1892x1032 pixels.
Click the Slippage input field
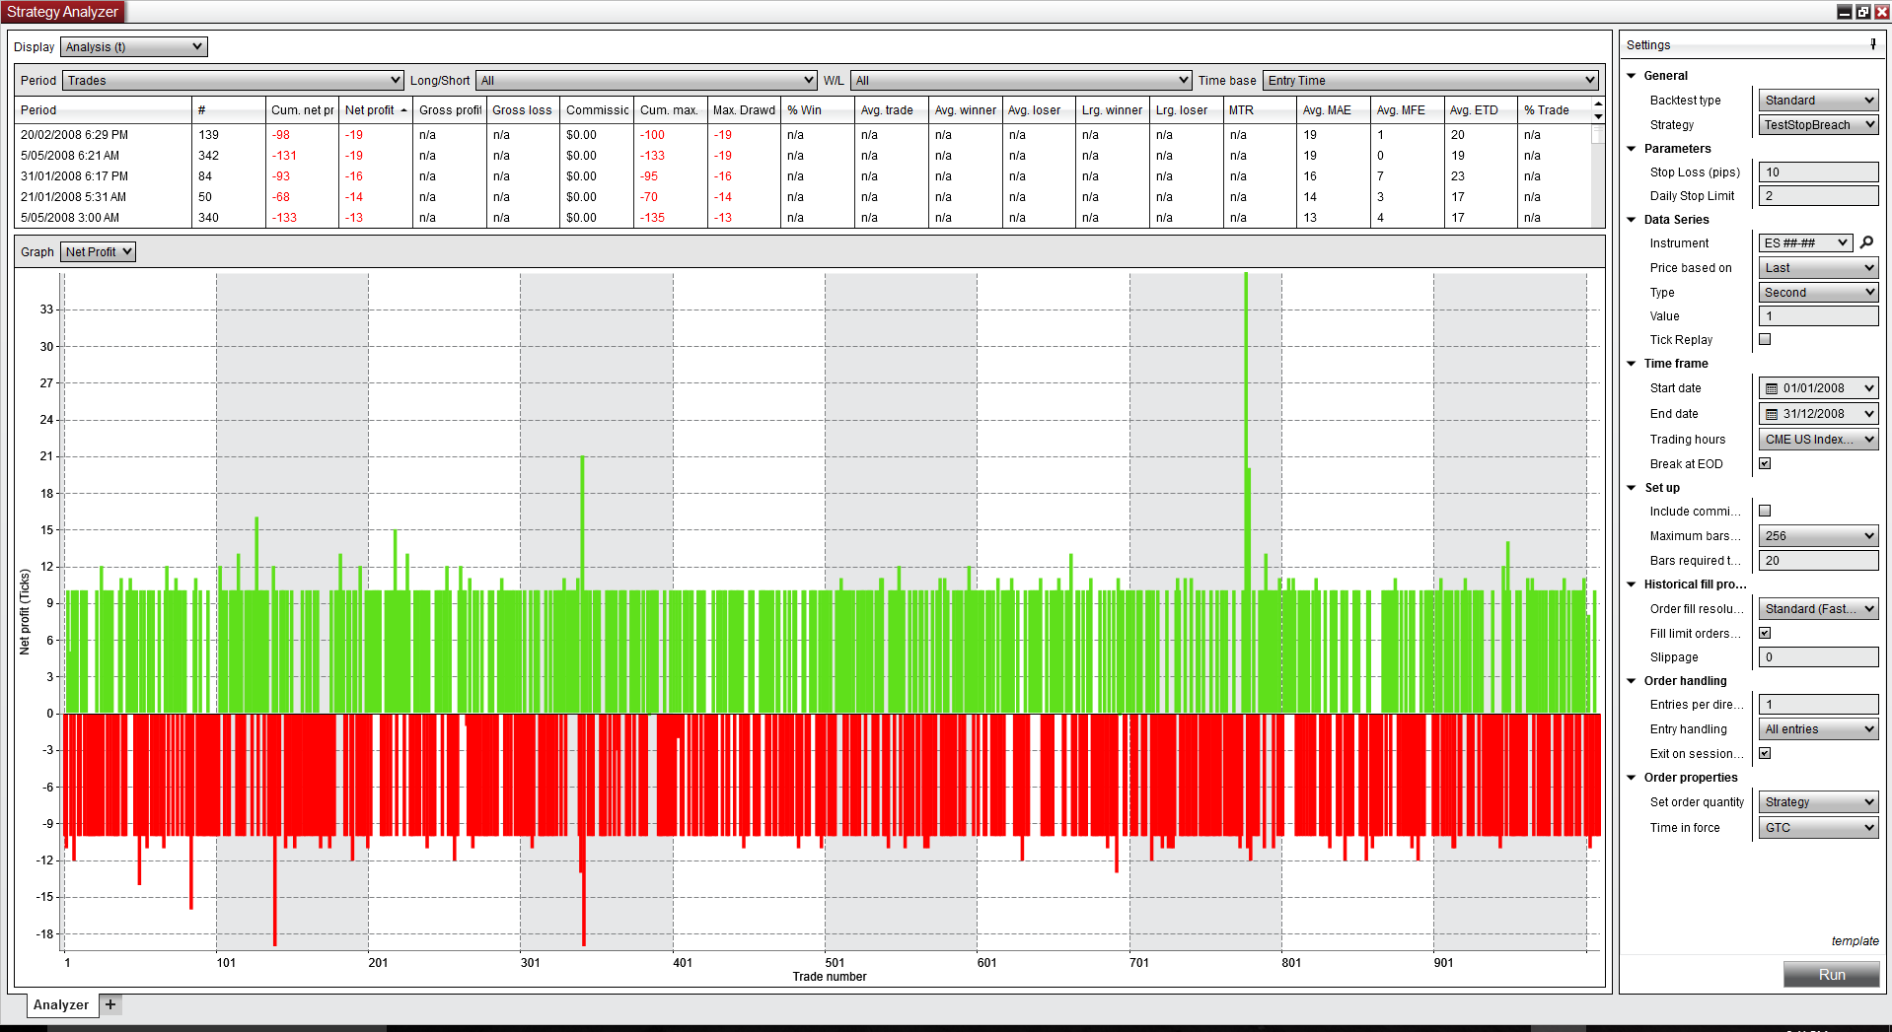pyautogui.click(x=1819, y=657)
